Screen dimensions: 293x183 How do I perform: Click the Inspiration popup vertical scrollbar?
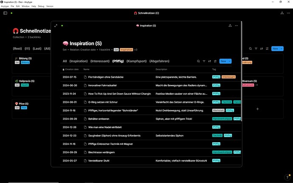click(x=242, y=71)
